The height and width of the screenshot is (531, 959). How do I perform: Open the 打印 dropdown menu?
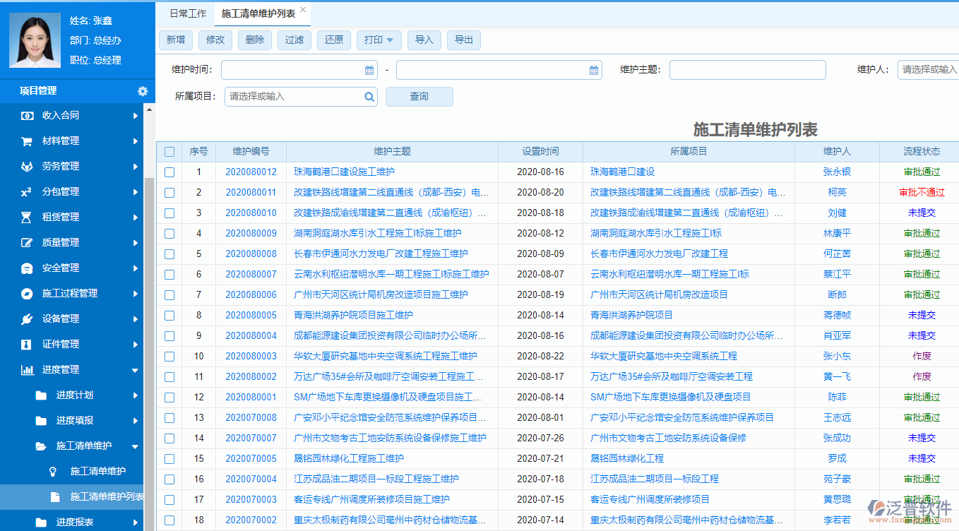coord(379,40)
